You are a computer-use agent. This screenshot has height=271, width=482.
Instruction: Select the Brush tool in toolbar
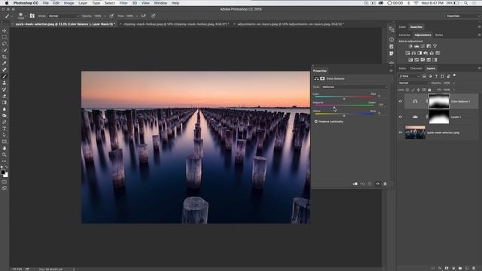tap(5, 76)
